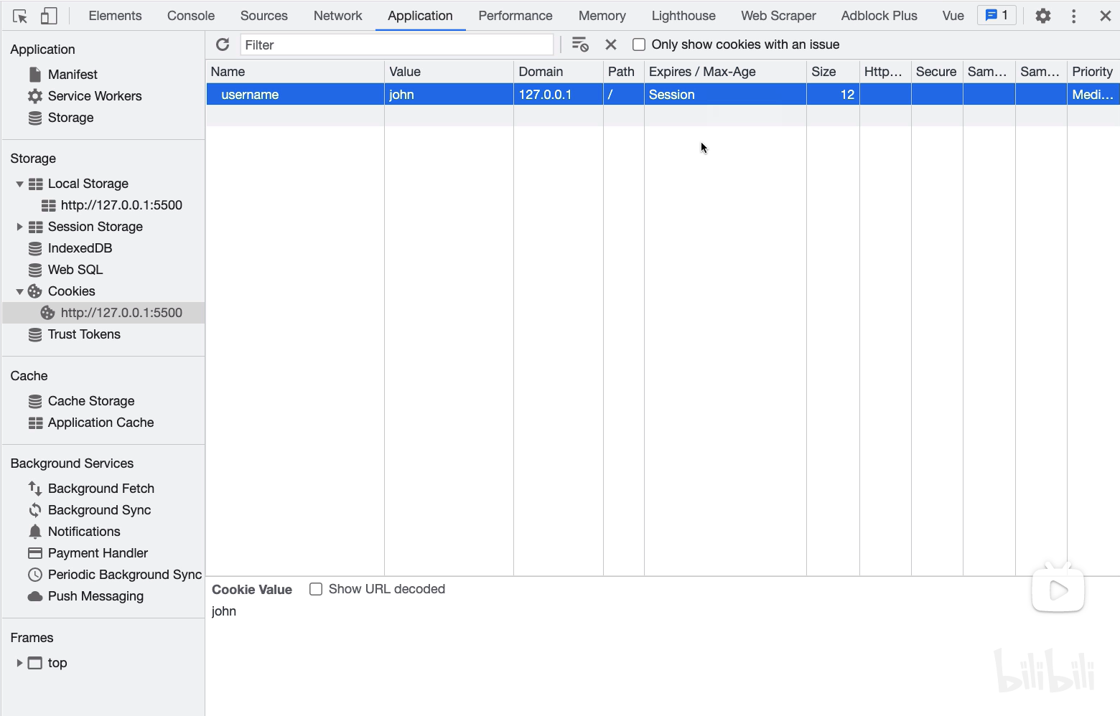
Task: Expand the top frame node
Action: 19,663
